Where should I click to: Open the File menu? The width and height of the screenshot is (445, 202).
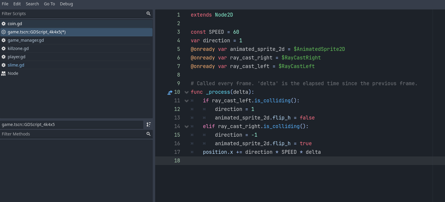5,4
